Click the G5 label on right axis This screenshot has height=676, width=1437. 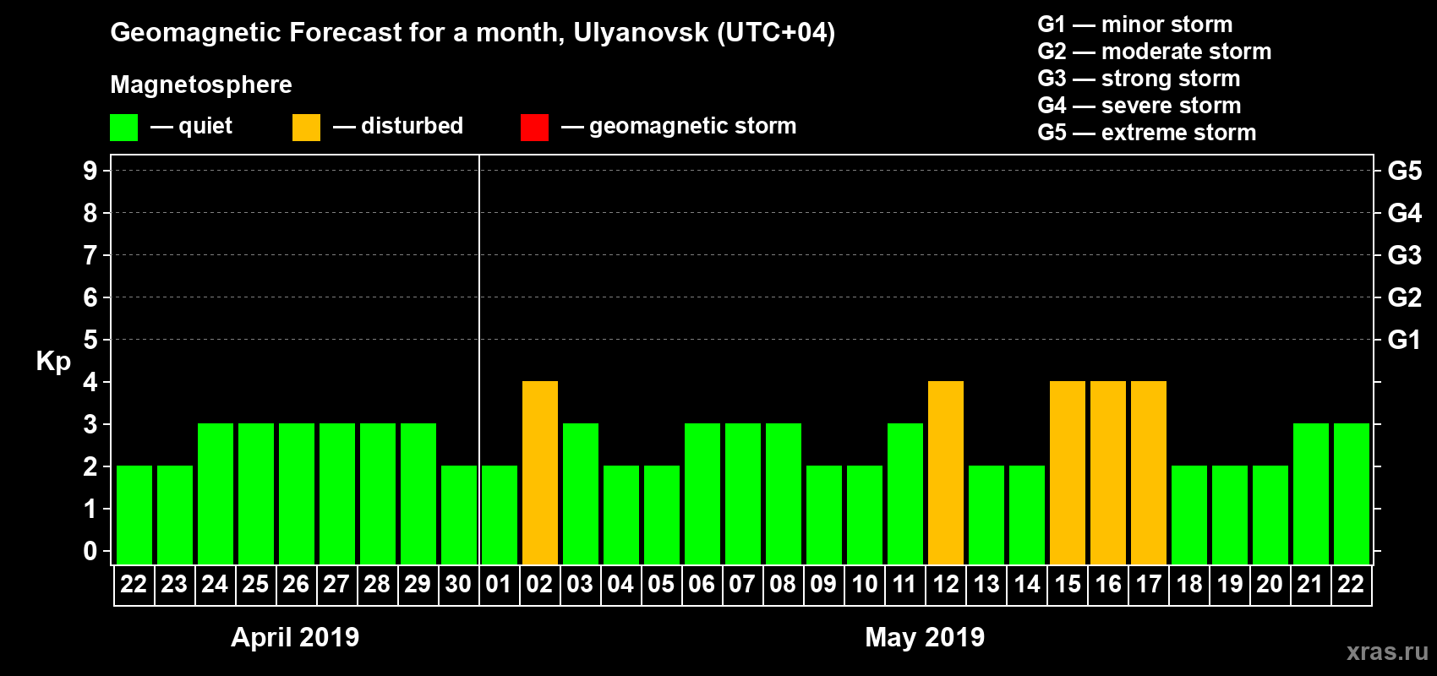1405,171
